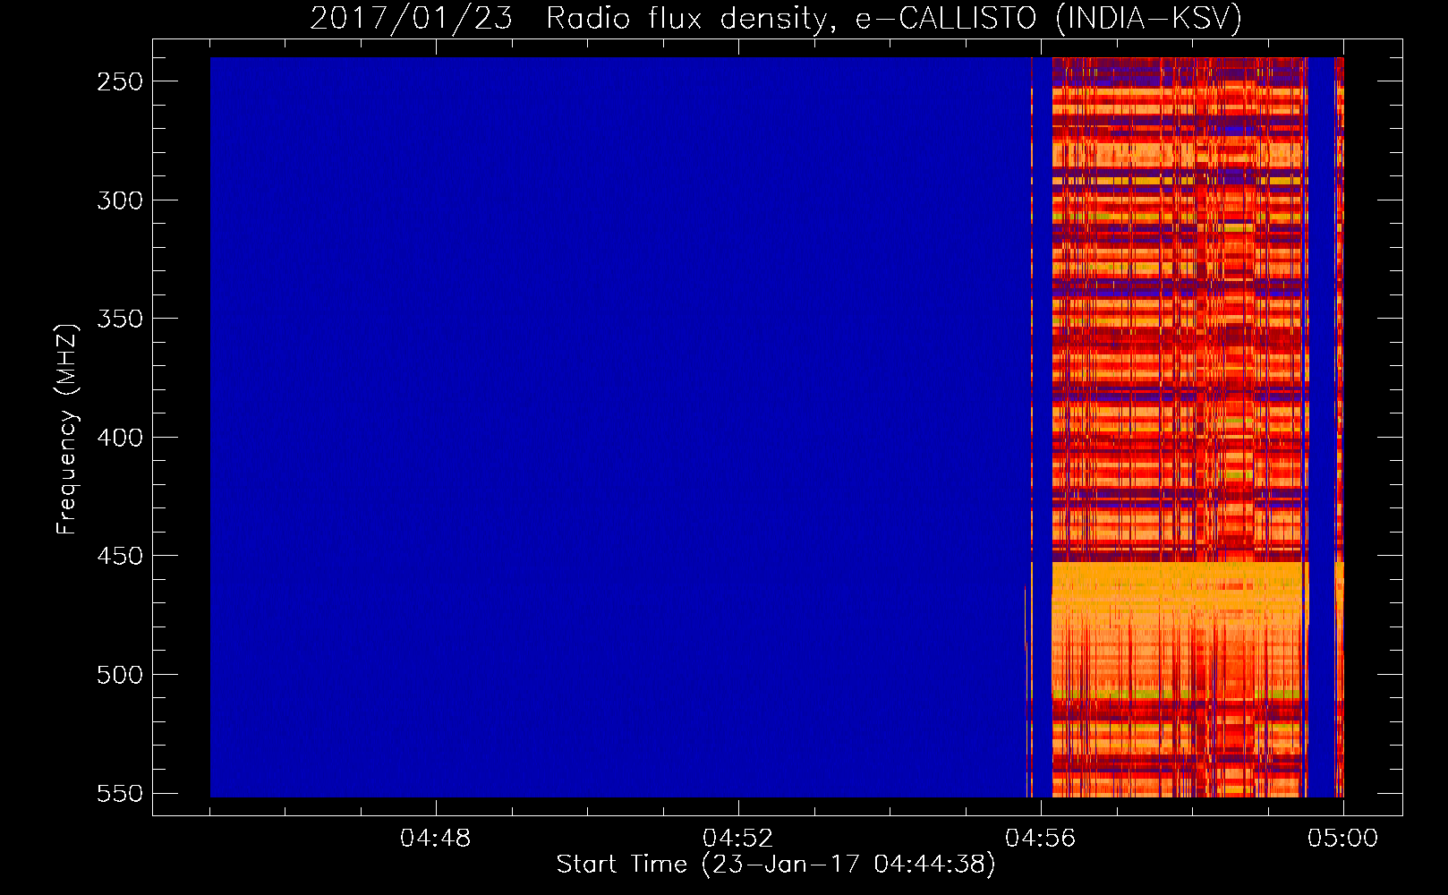
Task: Click the plot title "2017/01/23 Radio flux density, e-CALLISTO (INDIA-KSV)"
Action: (x=776, y=18)
